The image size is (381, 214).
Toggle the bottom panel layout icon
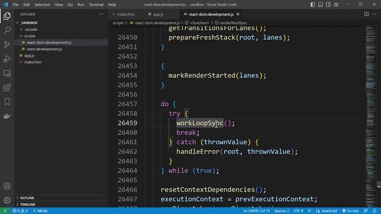[x=320, y=5]
